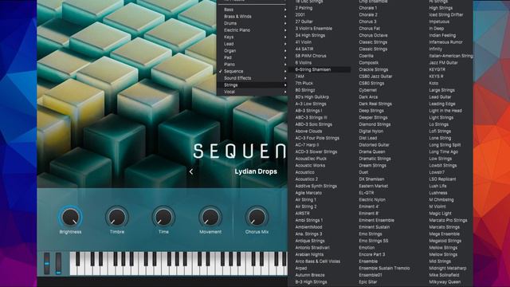Viewport: 510px width, 287px height.
Task: Expand the Organ submenu arrow
Action: (x=285, y=51)
